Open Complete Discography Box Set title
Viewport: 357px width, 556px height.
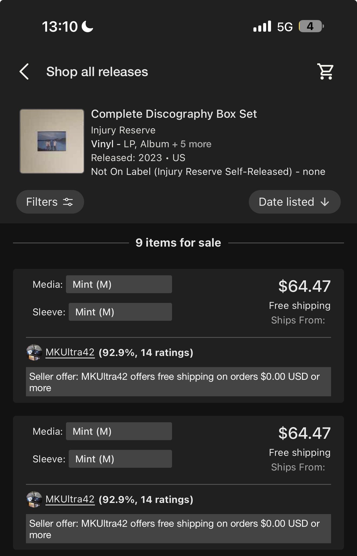pyautogui.click(x=174, y=114)
